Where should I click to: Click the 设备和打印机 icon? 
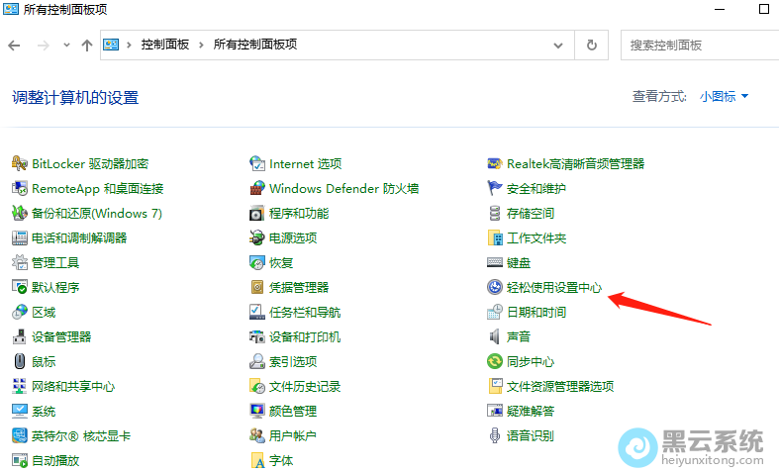coord(256,336)
